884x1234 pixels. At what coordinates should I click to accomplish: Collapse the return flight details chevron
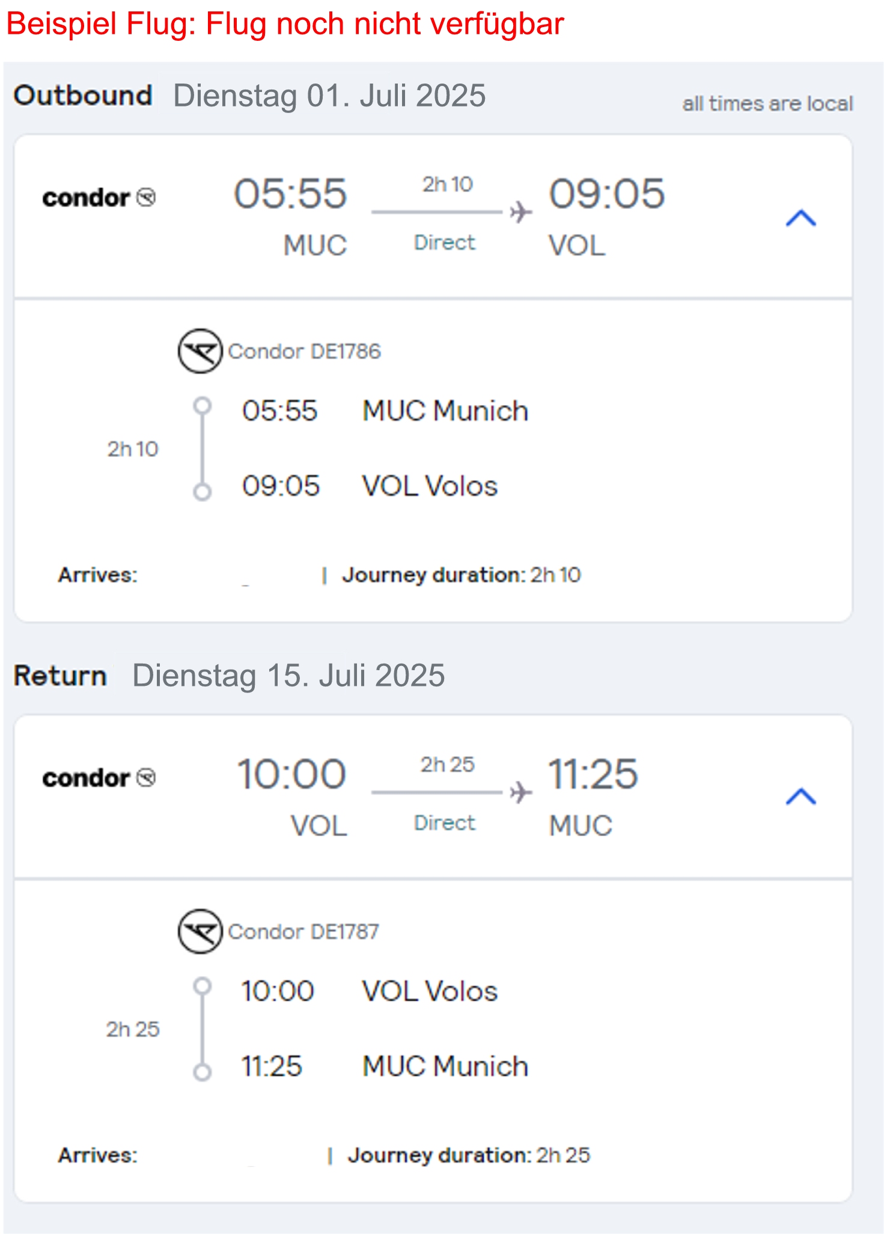click(800, 796)
